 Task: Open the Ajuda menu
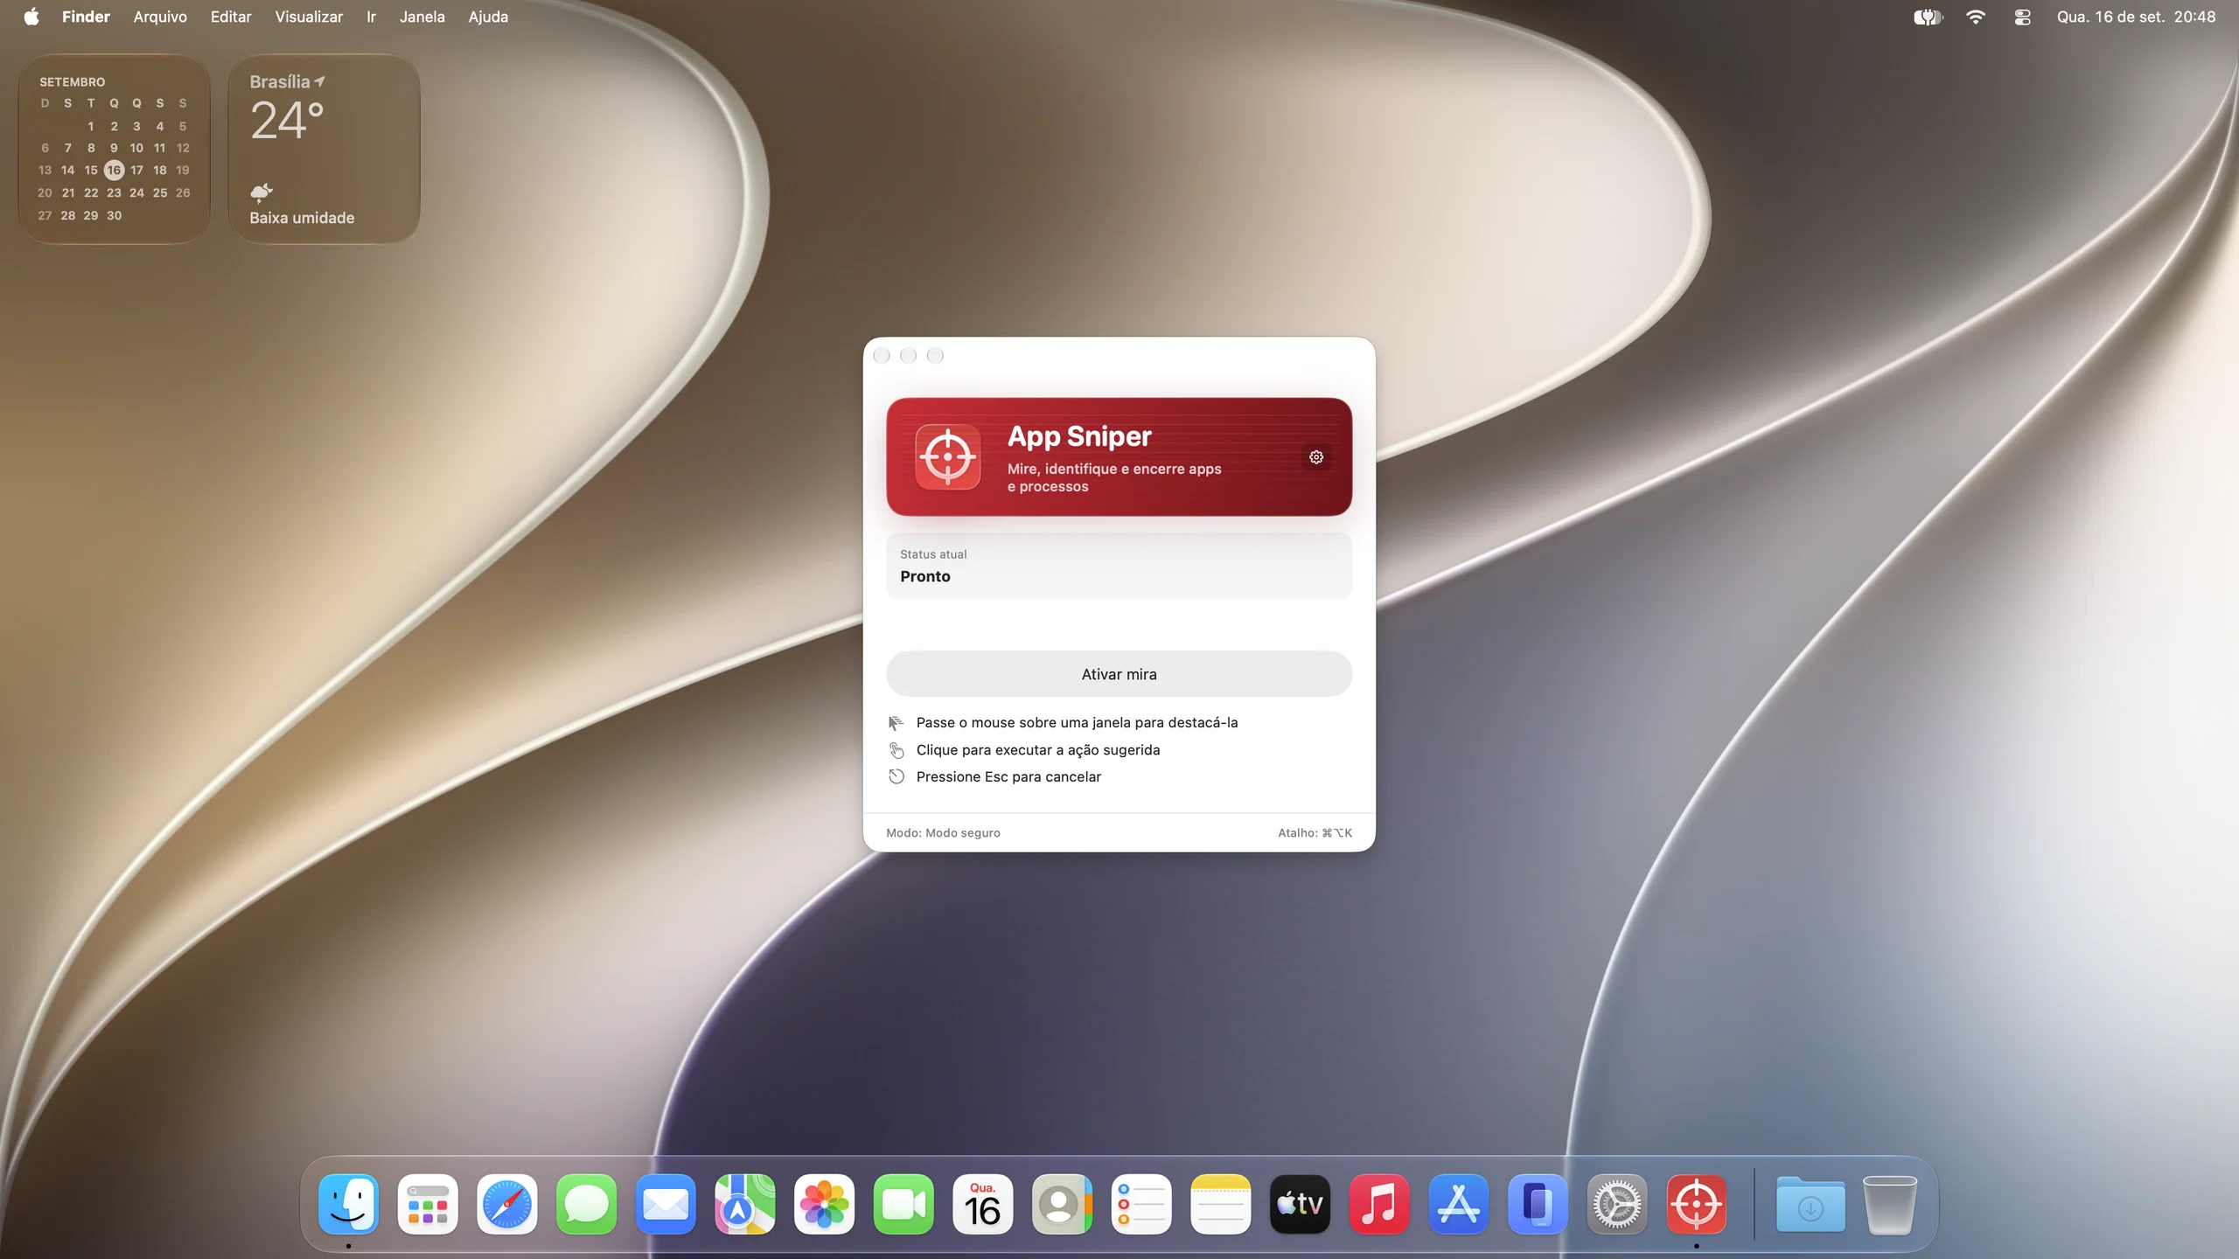(488, 17)
